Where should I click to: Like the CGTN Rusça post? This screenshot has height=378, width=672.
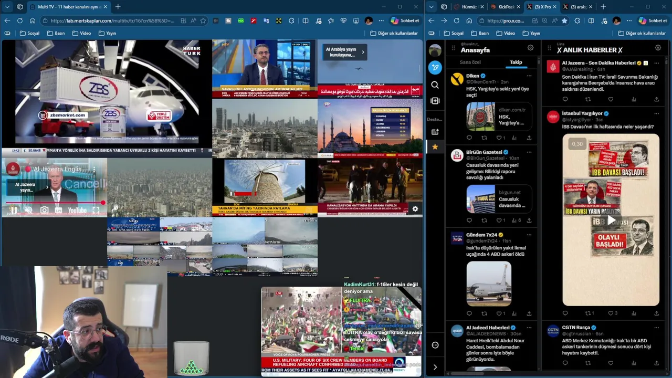[x=611, y=363]
